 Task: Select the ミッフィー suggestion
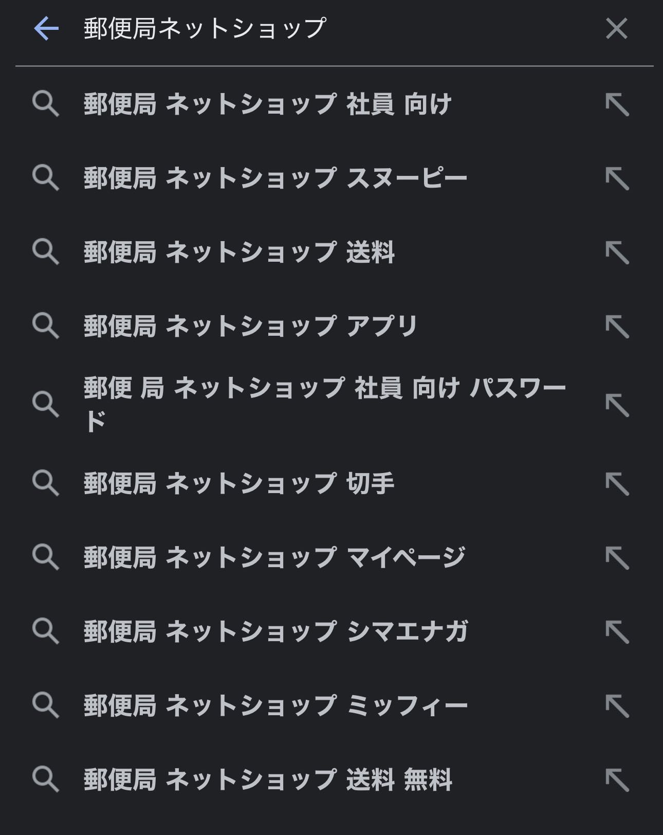click(275, 705)
